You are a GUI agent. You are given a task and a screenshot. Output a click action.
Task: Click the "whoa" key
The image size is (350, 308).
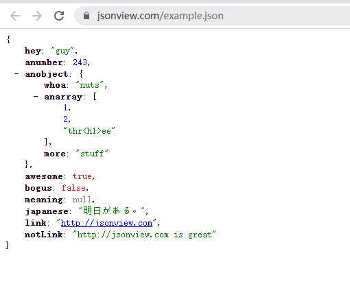(x=55, y=85)
